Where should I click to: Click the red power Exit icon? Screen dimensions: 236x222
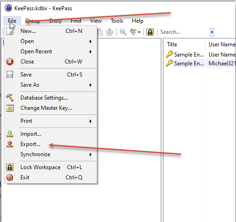pyautogui.click(x=10, y=178)
